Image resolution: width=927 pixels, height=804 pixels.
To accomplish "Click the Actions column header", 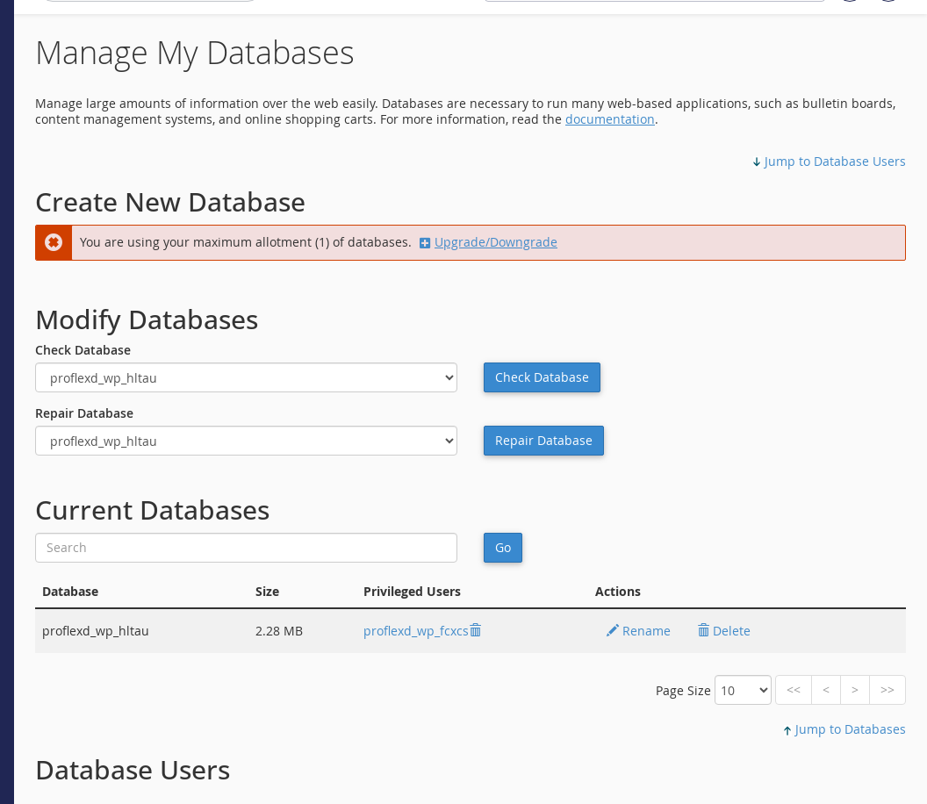I will pyautogui.click(x=618, y=592).
